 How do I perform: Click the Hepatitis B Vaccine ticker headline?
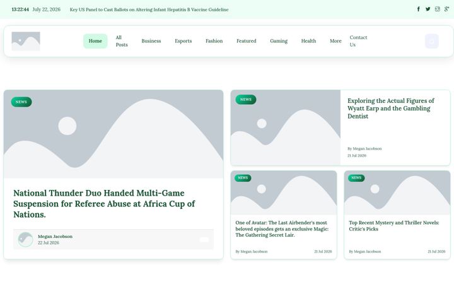pos(149,9)
